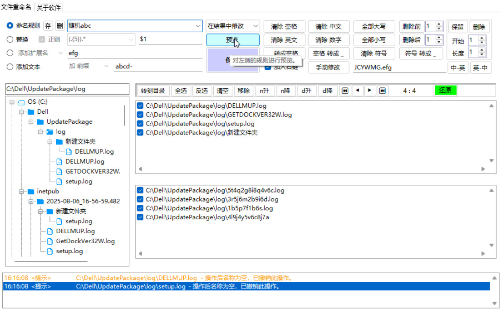Switch to the 文件重命名 tab
The height and width of the screenshot is (313, 501).
(16, 7)
